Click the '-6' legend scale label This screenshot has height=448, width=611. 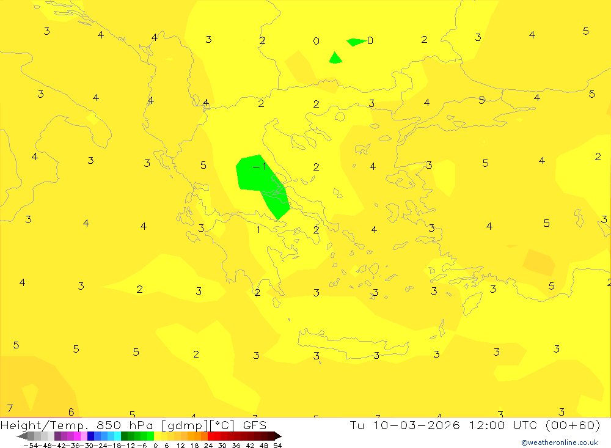pyautogui.click(x=142, y=446)
